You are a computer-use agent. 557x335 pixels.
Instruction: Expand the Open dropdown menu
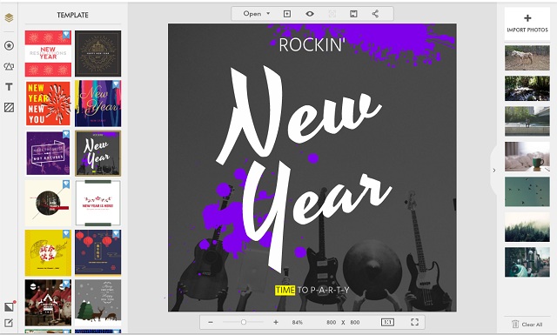point(257,14)
